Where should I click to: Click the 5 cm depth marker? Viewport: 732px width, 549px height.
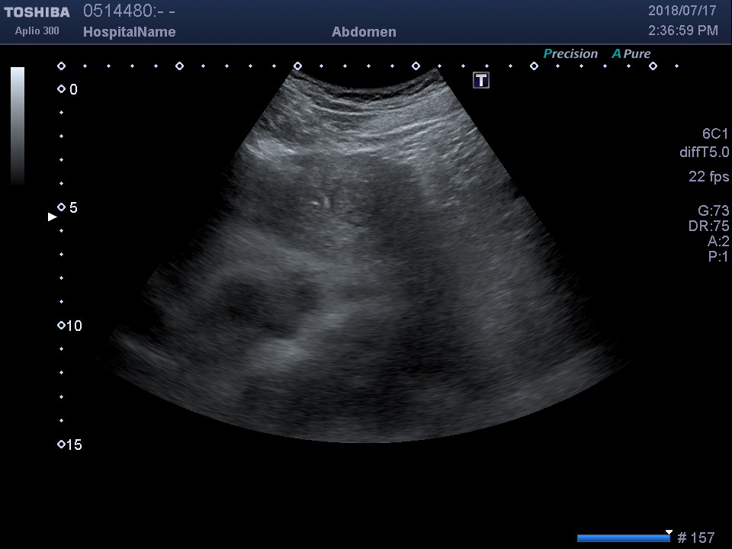[x=68, y=207]
